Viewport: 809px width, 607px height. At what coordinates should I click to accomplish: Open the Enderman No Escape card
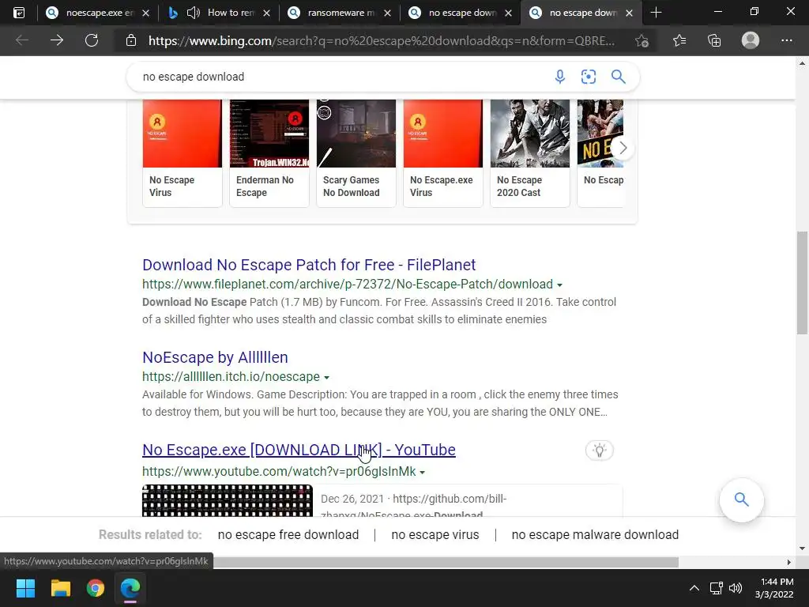pyautogui.click(x=269, y=153)
